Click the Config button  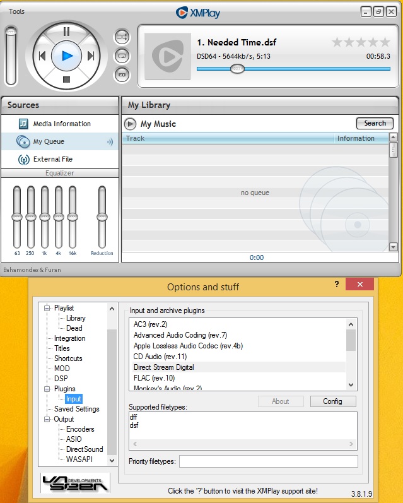click(333, 401)
